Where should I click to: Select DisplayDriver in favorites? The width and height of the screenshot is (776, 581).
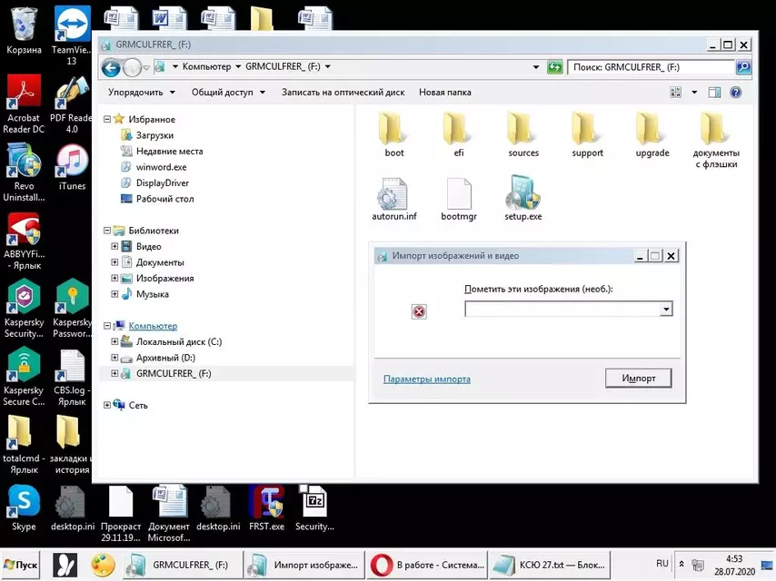(x=154, y=182)
